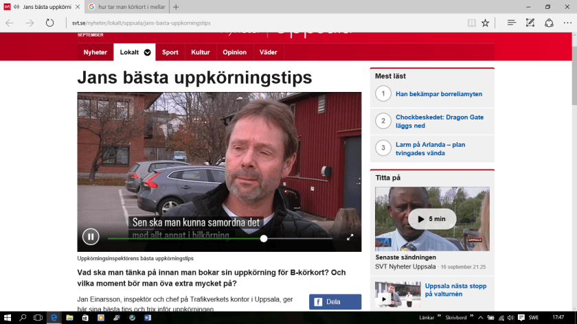This screenshot has width=577, height=324.
Task: Open the Kultur section
Action: point(201,52)
